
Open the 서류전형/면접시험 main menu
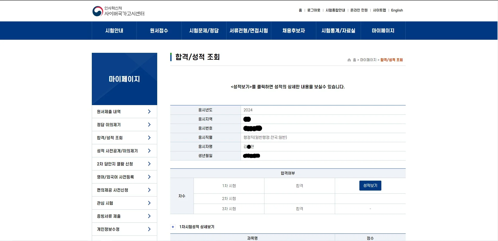point(249,31)
